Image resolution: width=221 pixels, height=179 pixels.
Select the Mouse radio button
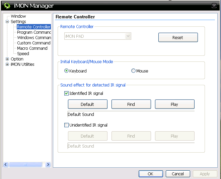(x=133, y=71)
